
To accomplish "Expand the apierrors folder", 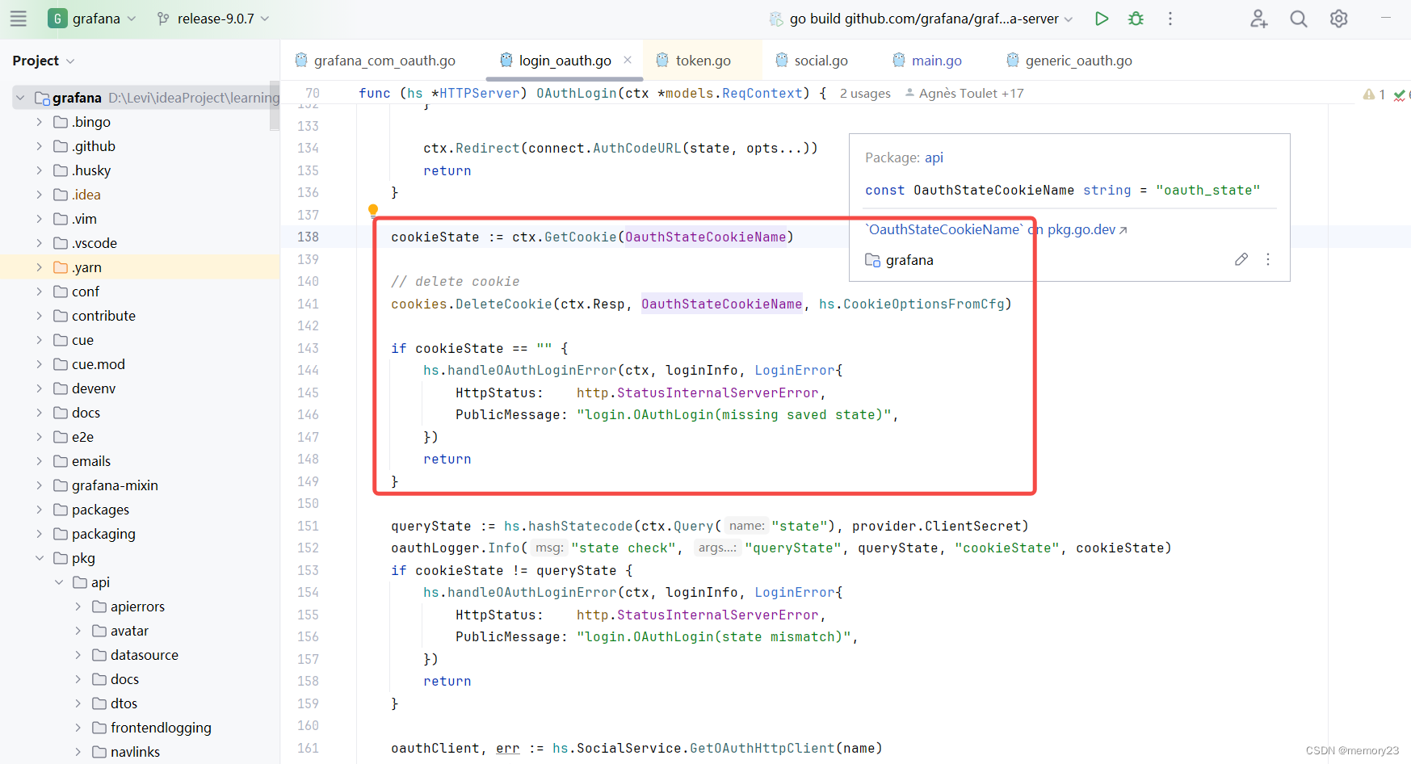I will (x=78, y=607).
